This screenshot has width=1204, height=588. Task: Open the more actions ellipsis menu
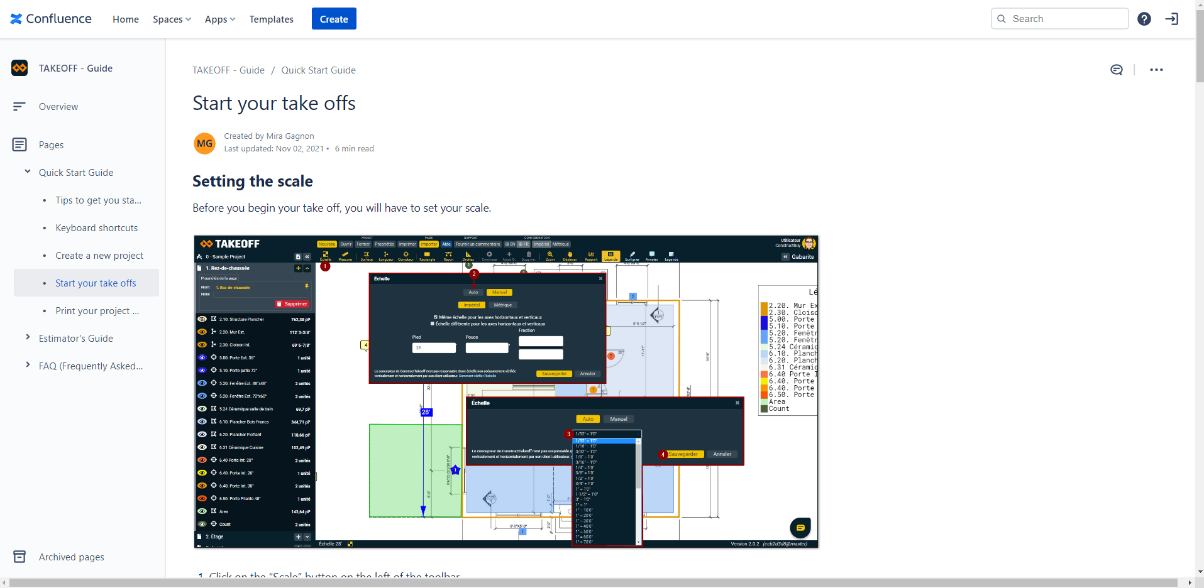1156,70
